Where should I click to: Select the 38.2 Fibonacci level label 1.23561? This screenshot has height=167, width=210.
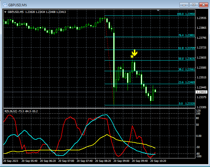tap(186, 69)
